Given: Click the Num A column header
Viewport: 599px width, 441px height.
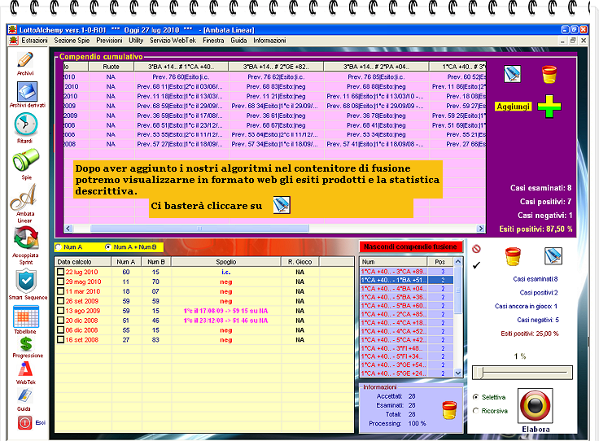Looking at the screenshot, I should point(126,261).
